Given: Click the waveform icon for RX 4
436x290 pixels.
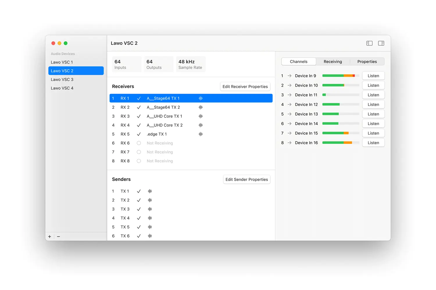Looking at the screenshot, I should [x=201, y=125].
